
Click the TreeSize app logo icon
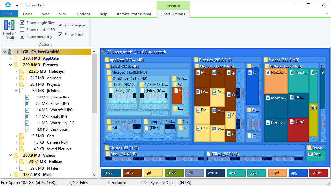point(8,5)
